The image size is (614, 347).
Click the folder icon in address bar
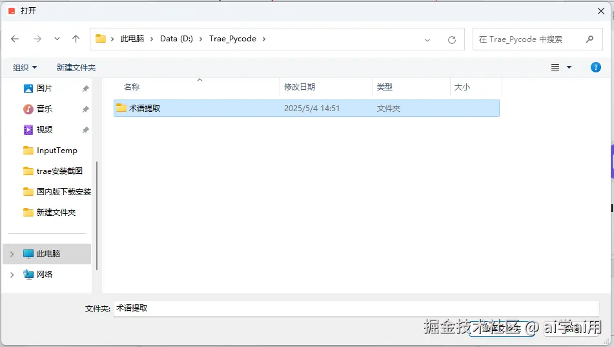point(101,38)
